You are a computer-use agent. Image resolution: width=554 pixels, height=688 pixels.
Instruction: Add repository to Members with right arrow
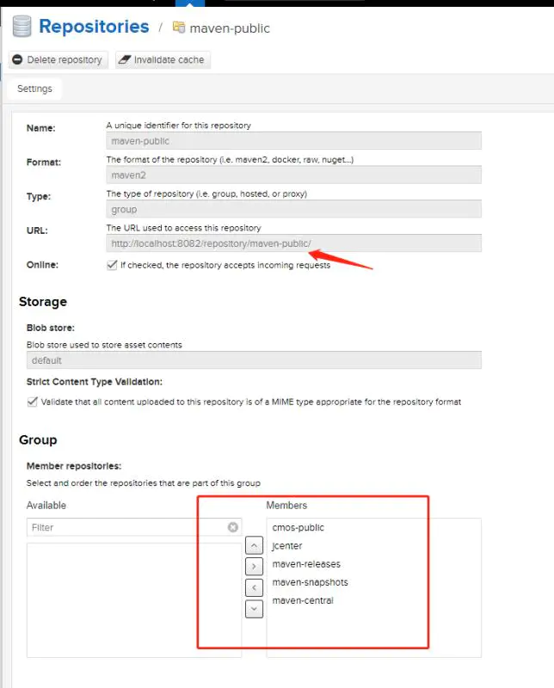pyautogui.click(x=254, y=566)
